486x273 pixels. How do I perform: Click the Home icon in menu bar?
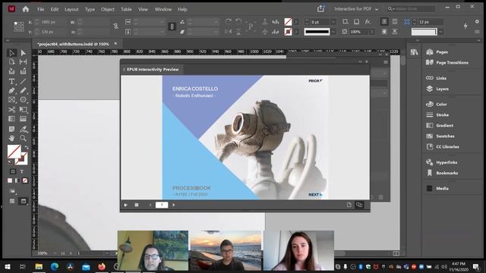coord(26,9)
